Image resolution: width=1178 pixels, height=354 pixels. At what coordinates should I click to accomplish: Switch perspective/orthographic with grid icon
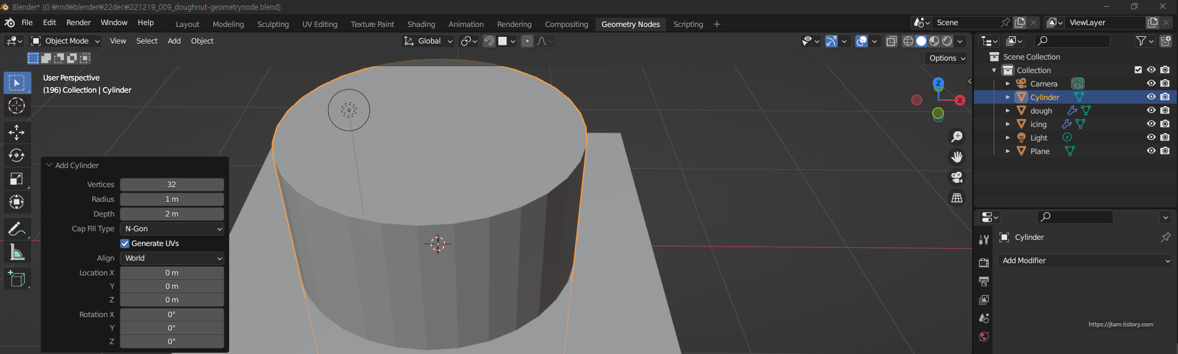click(957, 198)
